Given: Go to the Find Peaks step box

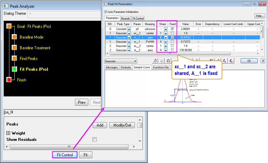Looking at the screenshot, I should (14, 58).
